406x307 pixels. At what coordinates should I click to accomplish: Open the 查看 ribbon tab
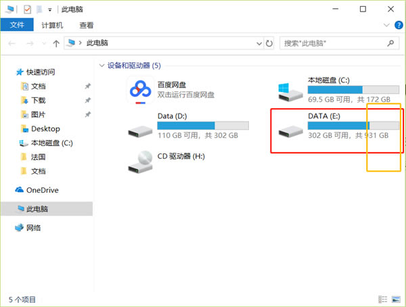coord(86,25)
